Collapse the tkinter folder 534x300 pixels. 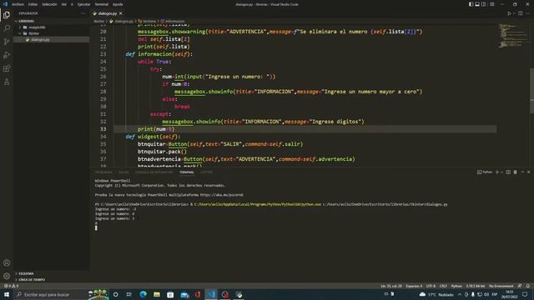coord(51,33)
